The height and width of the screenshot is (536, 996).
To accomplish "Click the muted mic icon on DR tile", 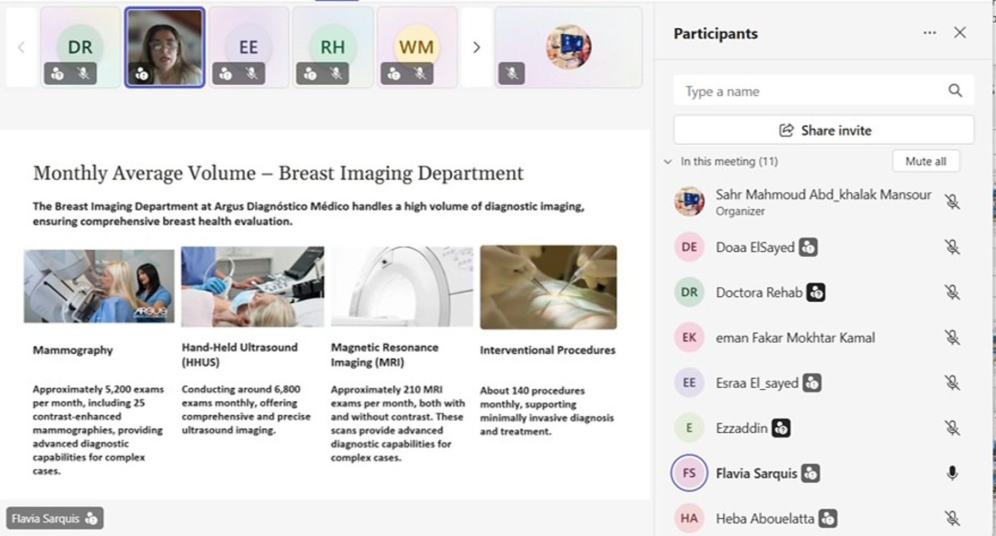I will pyautogui.click(x=83, y=73).
